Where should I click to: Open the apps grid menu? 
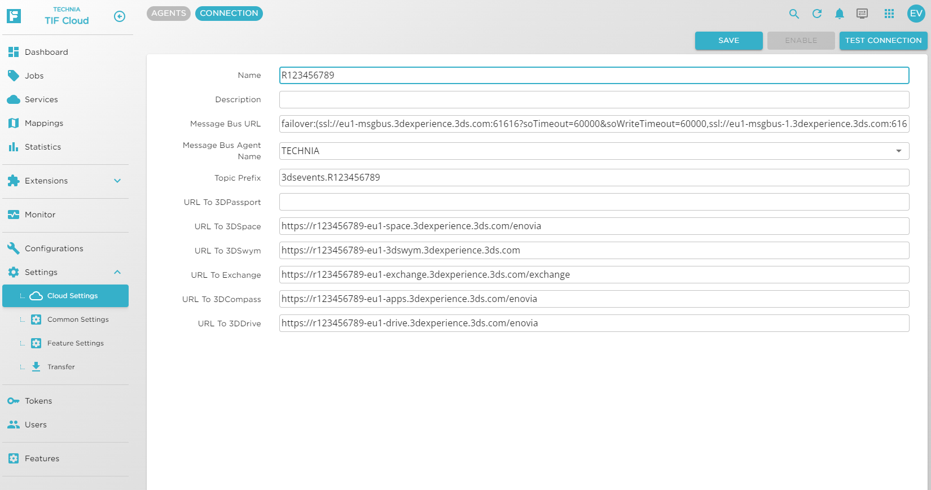click(889, 14)
